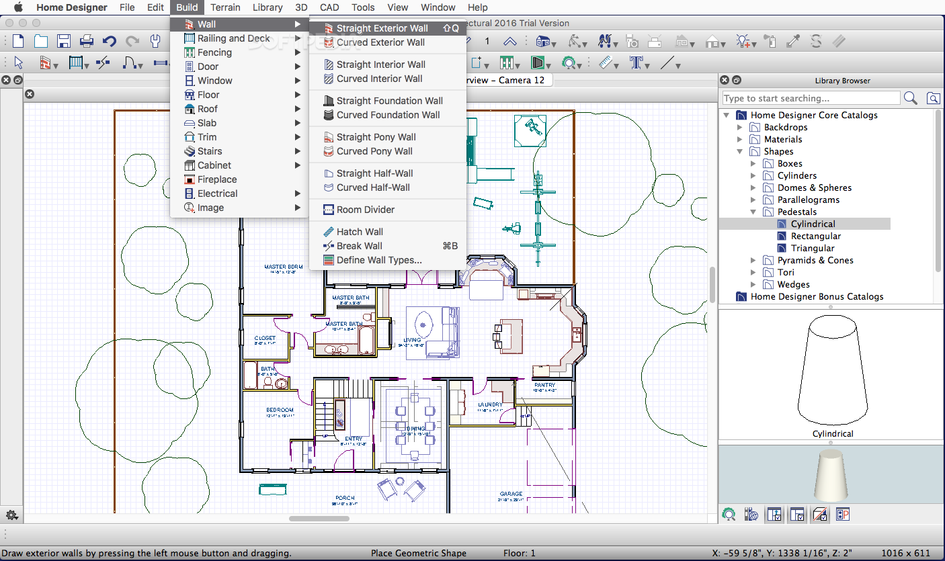This screenshot has width=945, height=561.
Task: Select the Rectangular pedestal item
Action: [816, 236]
